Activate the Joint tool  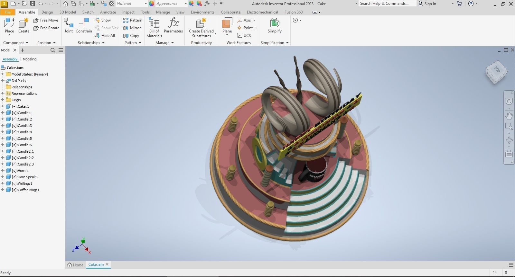point(69,26)
